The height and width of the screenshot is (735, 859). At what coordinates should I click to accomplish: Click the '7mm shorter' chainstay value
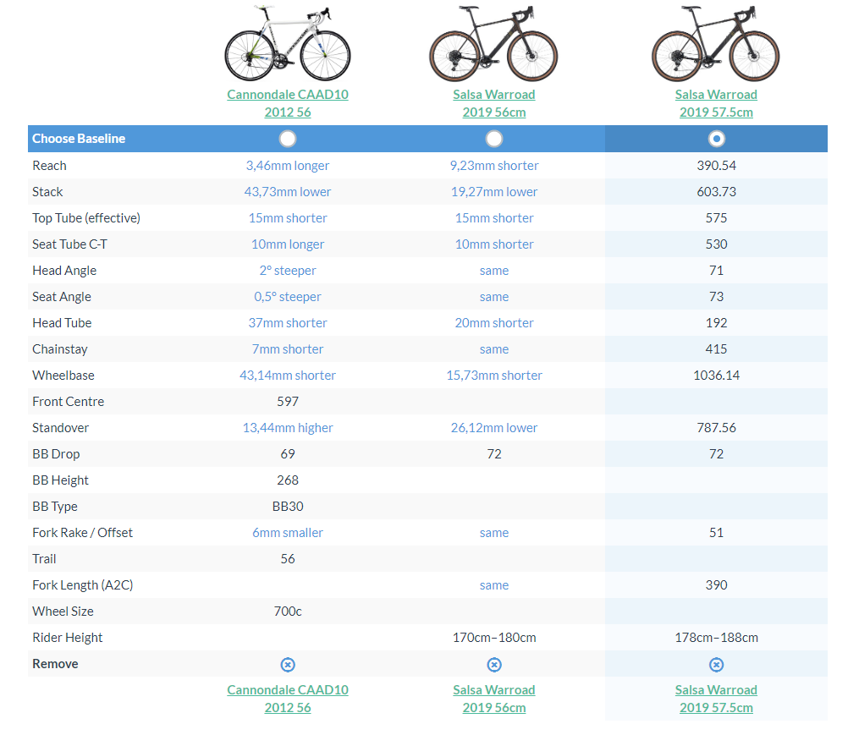point(288,349)
